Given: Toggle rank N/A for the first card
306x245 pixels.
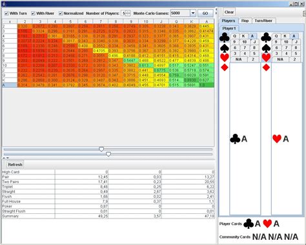Looking at the screenshot, I should coord(238,59).
